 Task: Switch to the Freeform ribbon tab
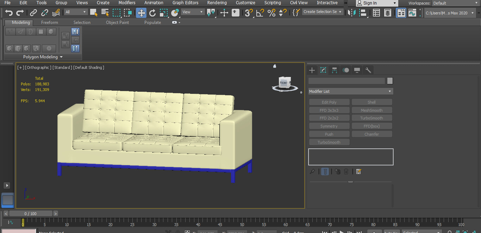(x=49, y=22)
